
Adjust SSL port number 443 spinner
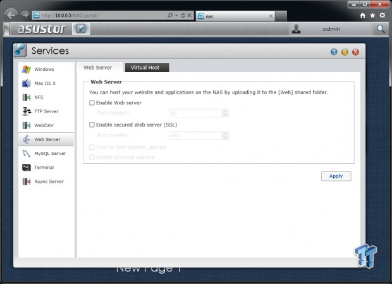(x=225, y=135)
